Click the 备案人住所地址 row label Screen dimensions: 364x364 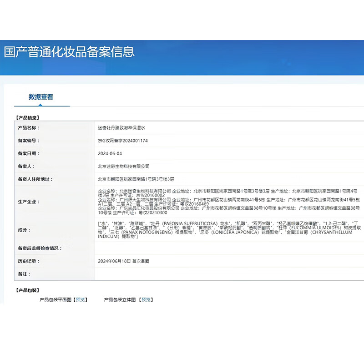tap(35, 179)
